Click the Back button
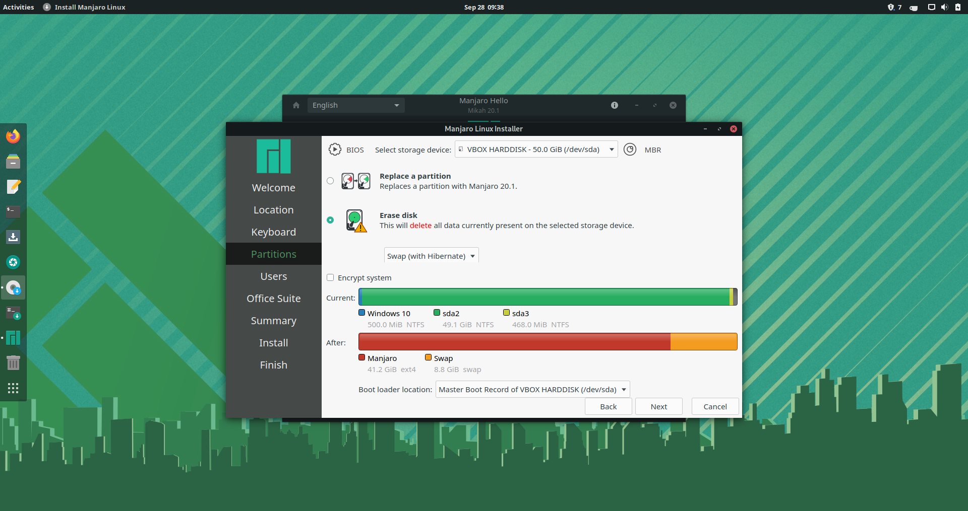The height and width of the screenshot is (511, 968). tap(609, 406)
